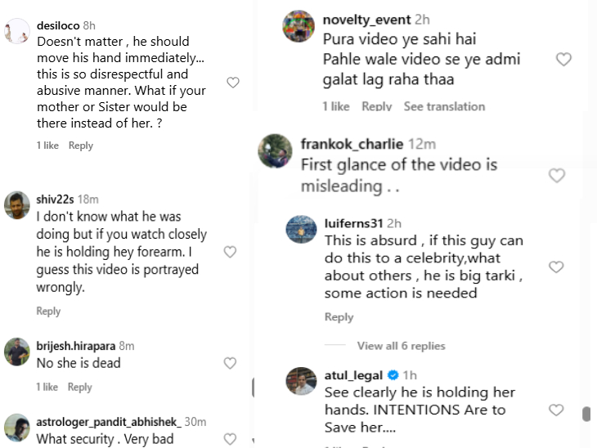The image size is (597, 448).
Task: Open desiloco's profile picture
Action: (x=17, y=32)
